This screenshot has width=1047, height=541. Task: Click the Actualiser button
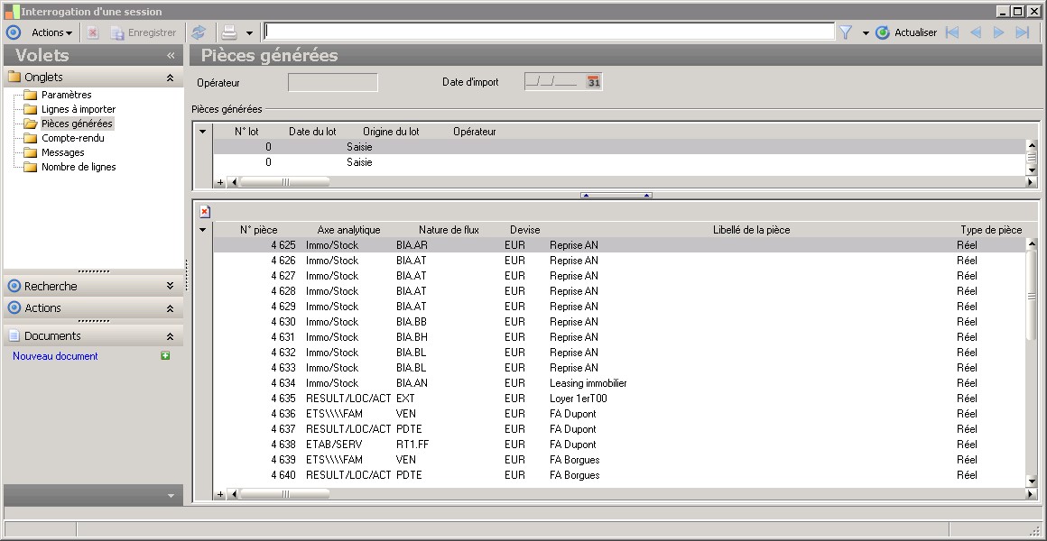point(906,32)
